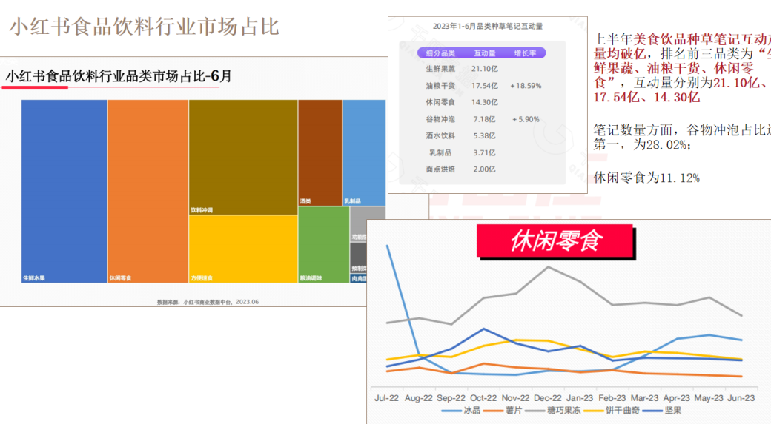The width and height of the screenshot is (771, 424).
Task: Click the text 休闲零食为11.12%
Action: [x=646, y=178]
